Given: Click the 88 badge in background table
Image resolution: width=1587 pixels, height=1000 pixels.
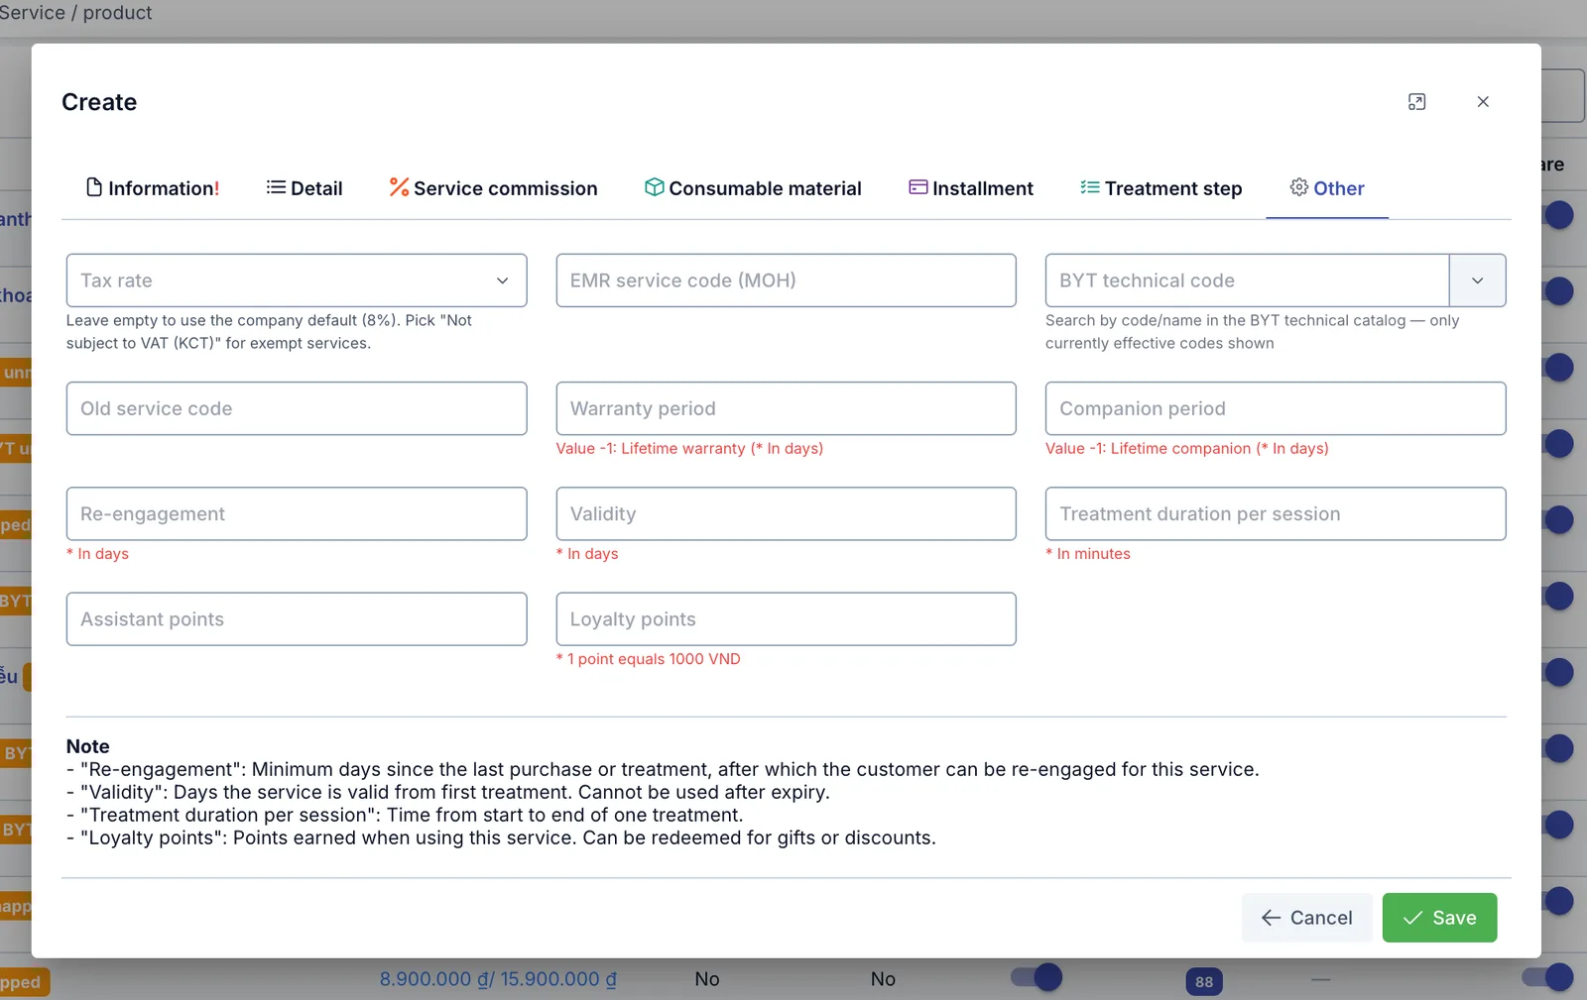Looking at the screenshot, I should click(1204, 981).
